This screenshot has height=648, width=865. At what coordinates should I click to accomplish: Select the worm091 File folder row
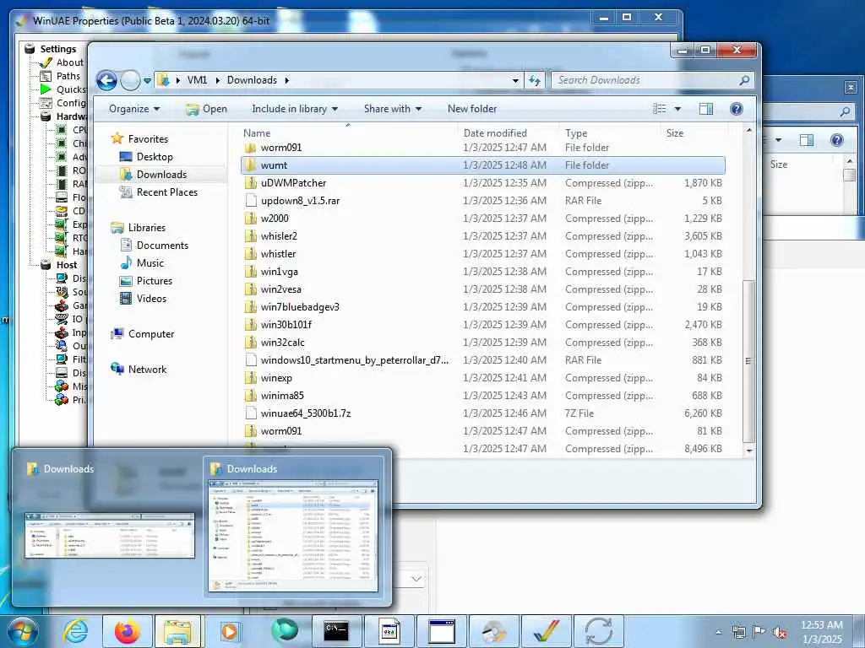482,148
